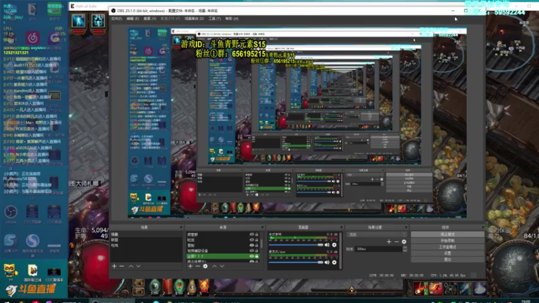This screenshot has width=539, height=303.
Task: Select 全屏 source row in Sources
Action: tap(223, 257)
